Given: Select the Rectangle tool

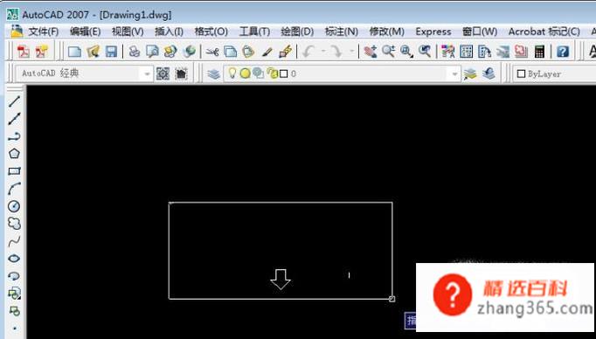Looking at the screenshot, I should point(14,171).
